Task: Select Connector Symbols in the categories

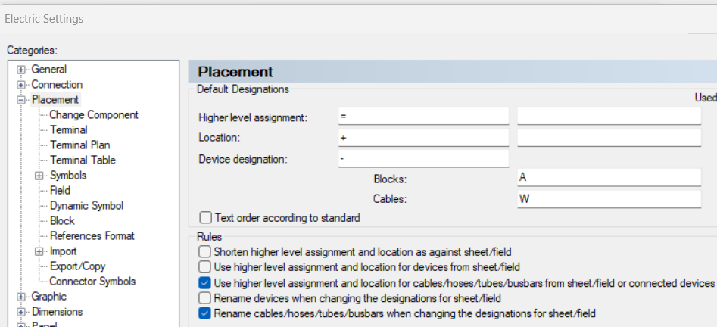Action: (x=92, y=282)
